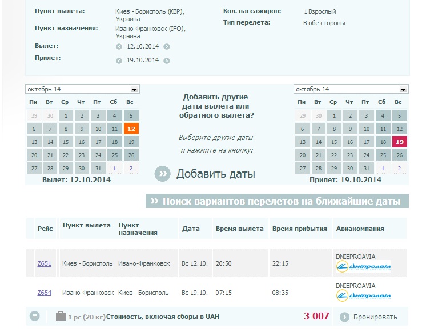Select highlighted day 12 in departure calendar
This screenshot has width=430, height=332.
tap(131, 129)
